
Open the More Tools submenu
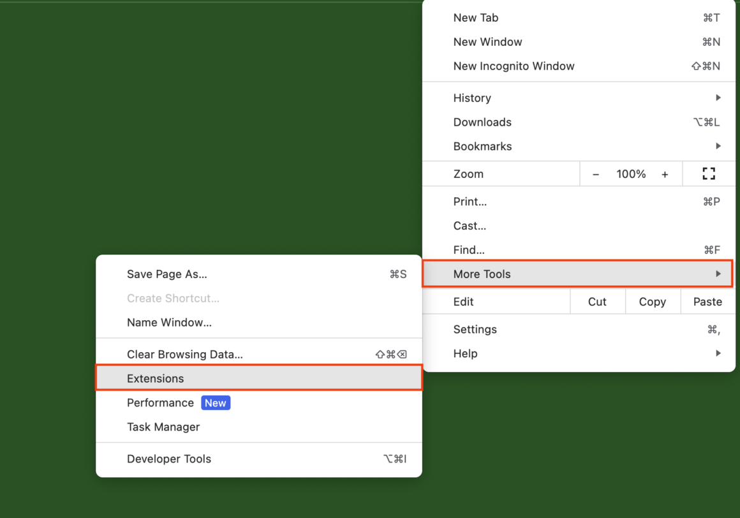[482, 274]
